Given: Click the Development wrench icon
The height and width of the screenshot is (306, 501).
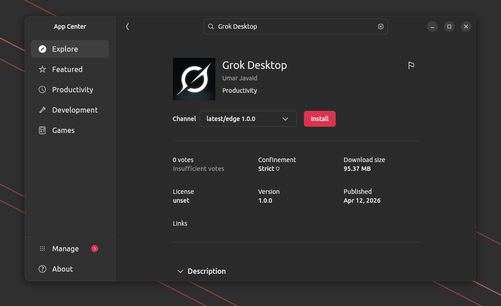Looking at the screenshot, I should (x=42, y=110).
